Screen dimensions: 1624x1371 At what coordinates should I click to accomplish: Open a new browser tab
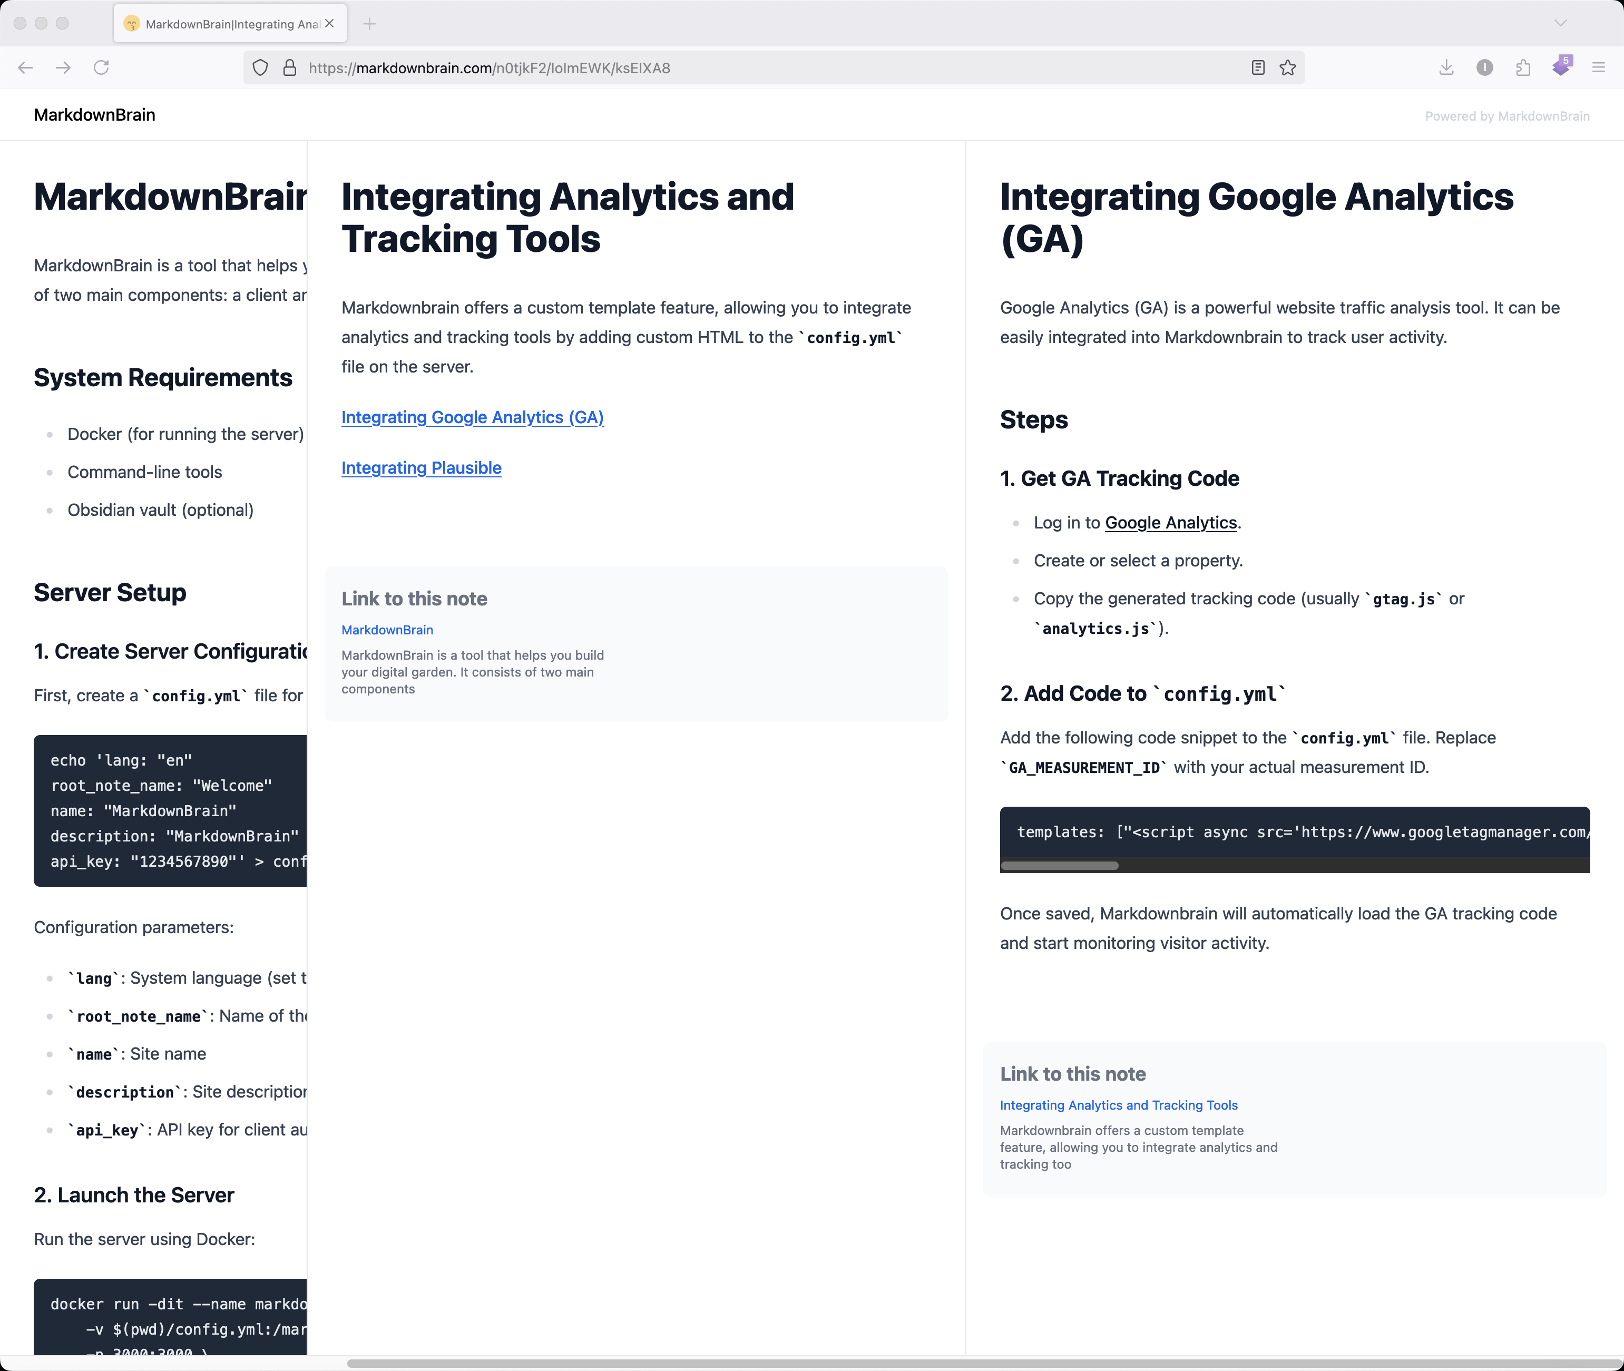[369, 24]
